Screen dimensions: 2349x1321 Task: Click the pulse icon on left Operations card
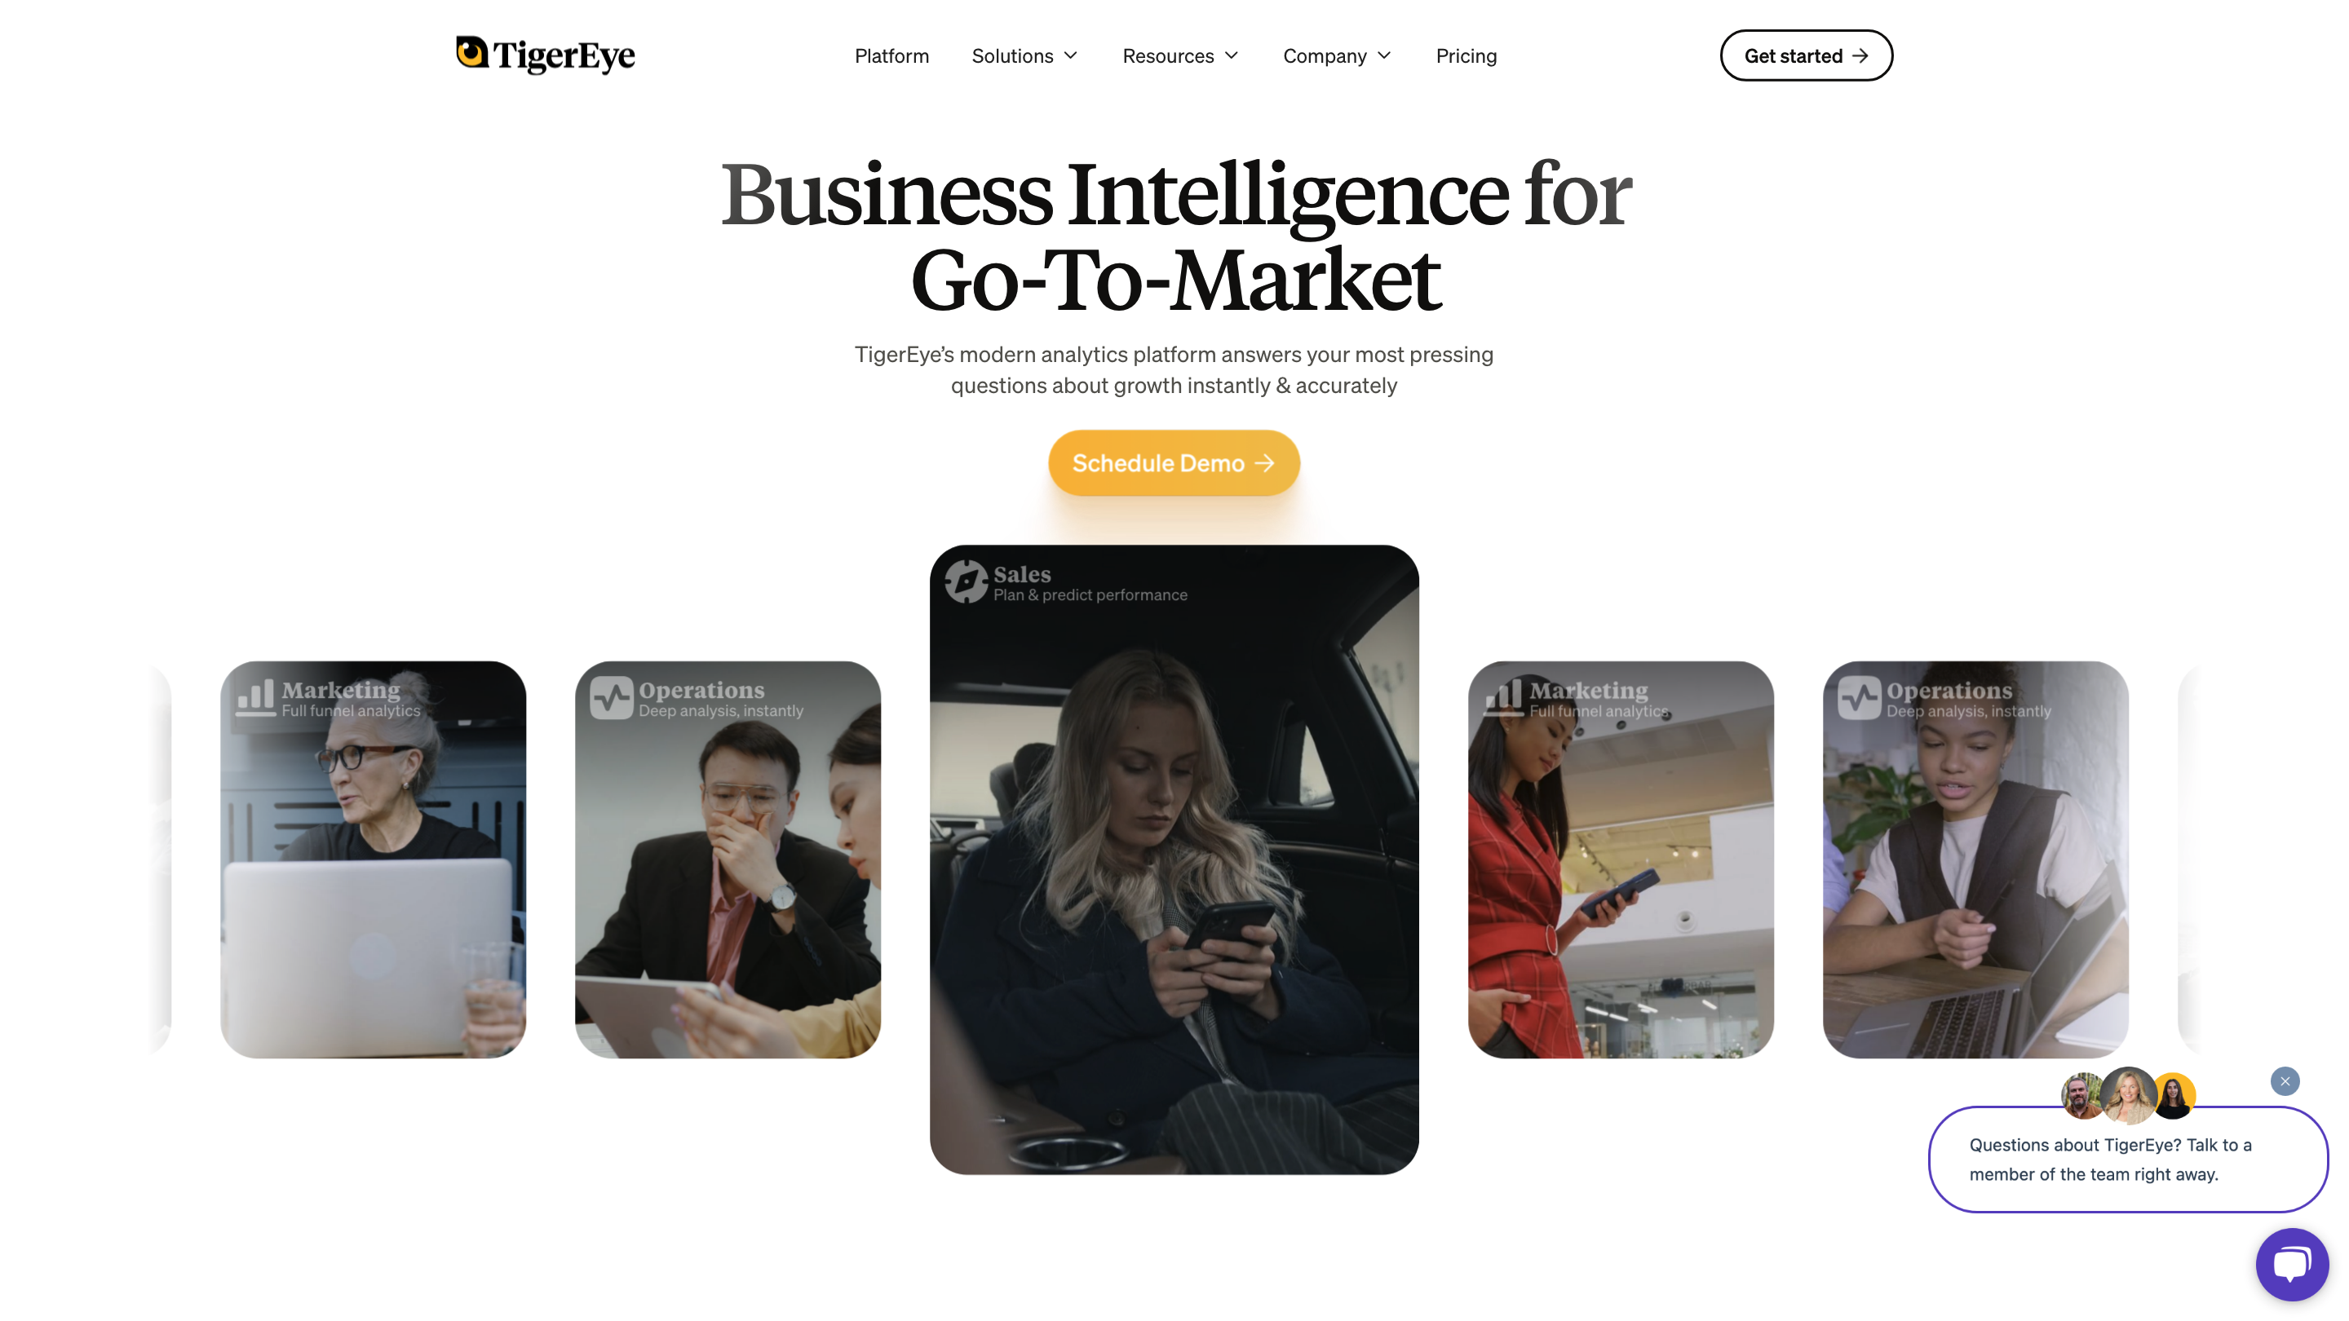coord(611,697)
